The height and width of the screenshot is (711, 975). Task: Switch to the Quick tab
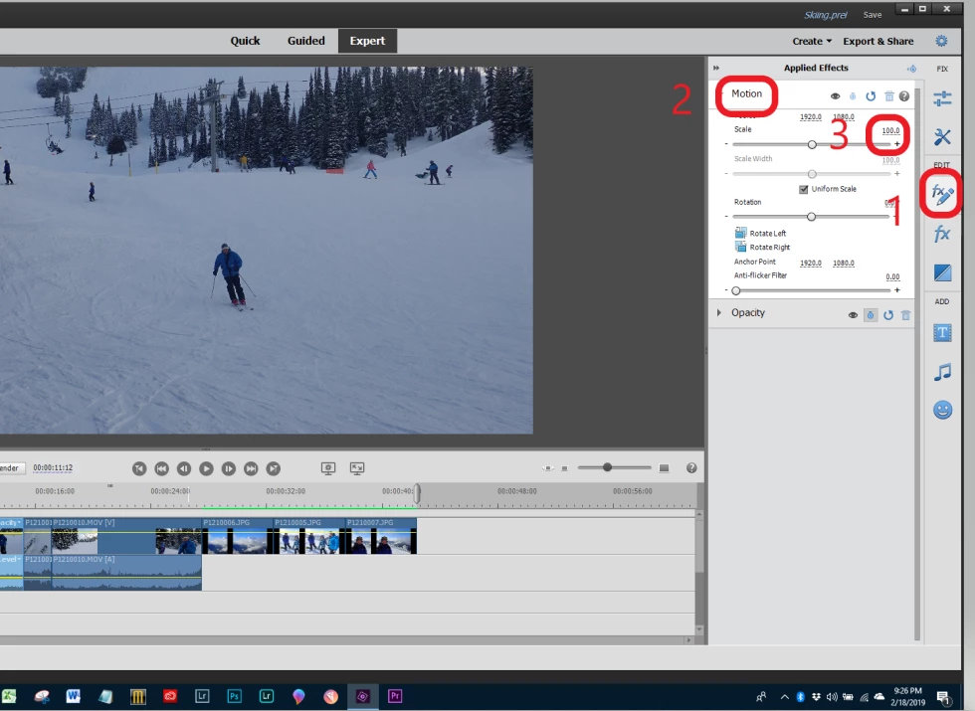(x=245, y=41)
